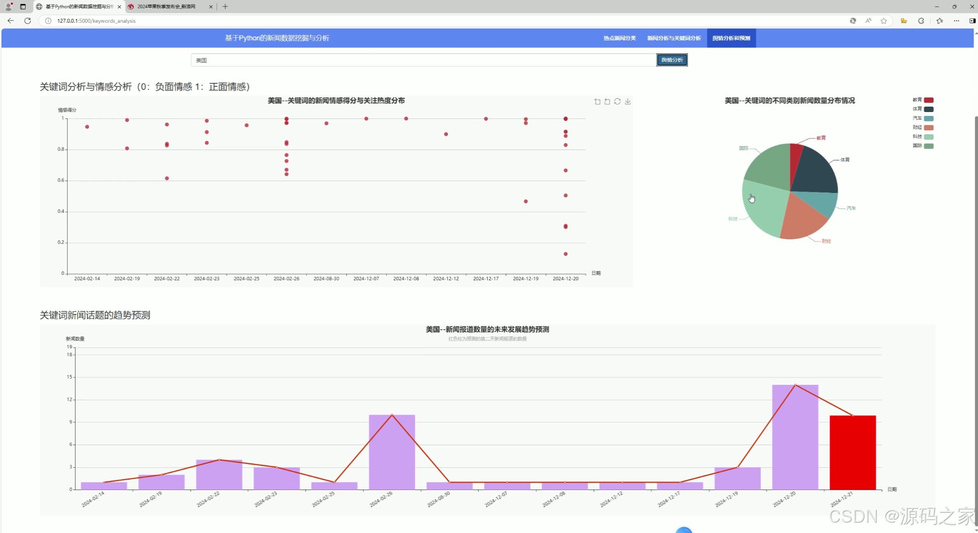Toggle the 国际 legend item

coord(922,146)
